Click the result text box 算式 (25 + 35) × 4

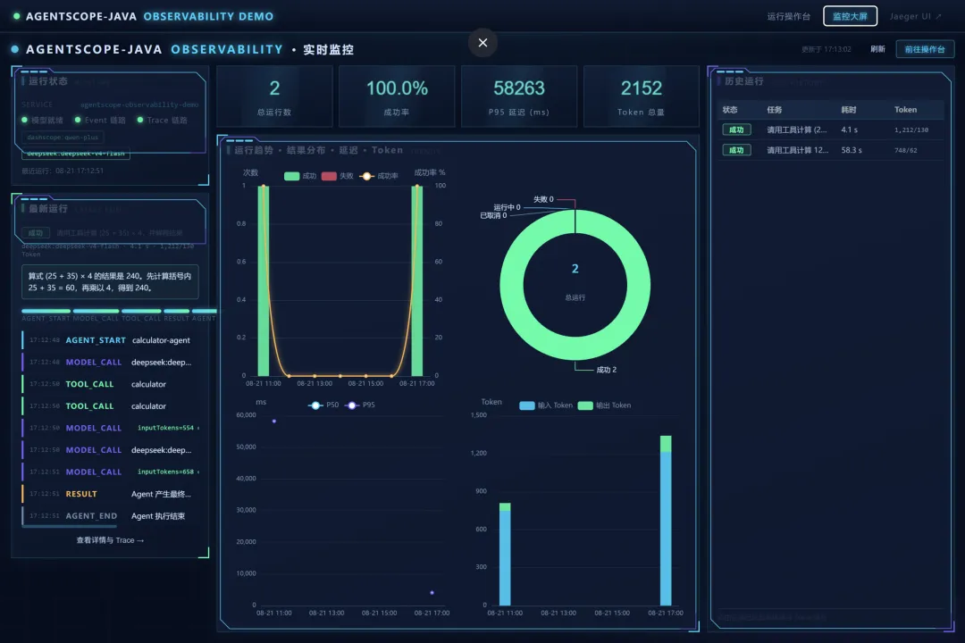(110, 282)
